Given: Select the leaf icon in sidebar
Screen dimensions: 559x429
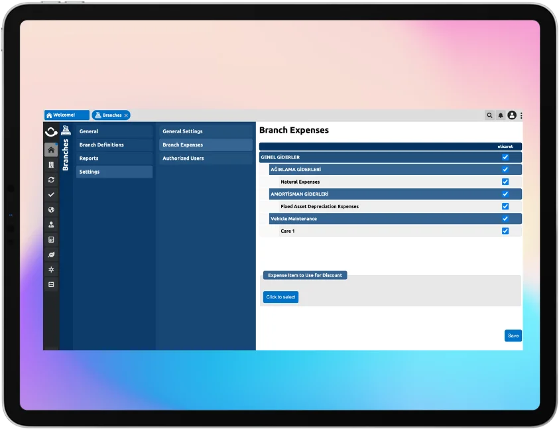Looking at the screenshot, I should pos(51,255).
